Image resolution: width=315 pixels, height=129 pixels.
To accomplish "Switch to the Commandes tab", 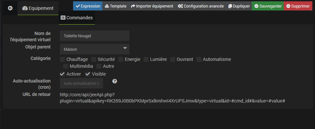I will [77, 18].
